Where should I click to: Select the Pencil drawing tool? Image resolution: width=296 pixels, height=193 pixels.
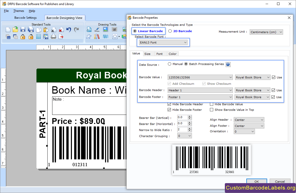pyautogui.click(x=97, y=29)
